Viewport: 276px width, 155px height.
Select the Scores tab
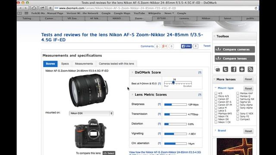point(50,64)
